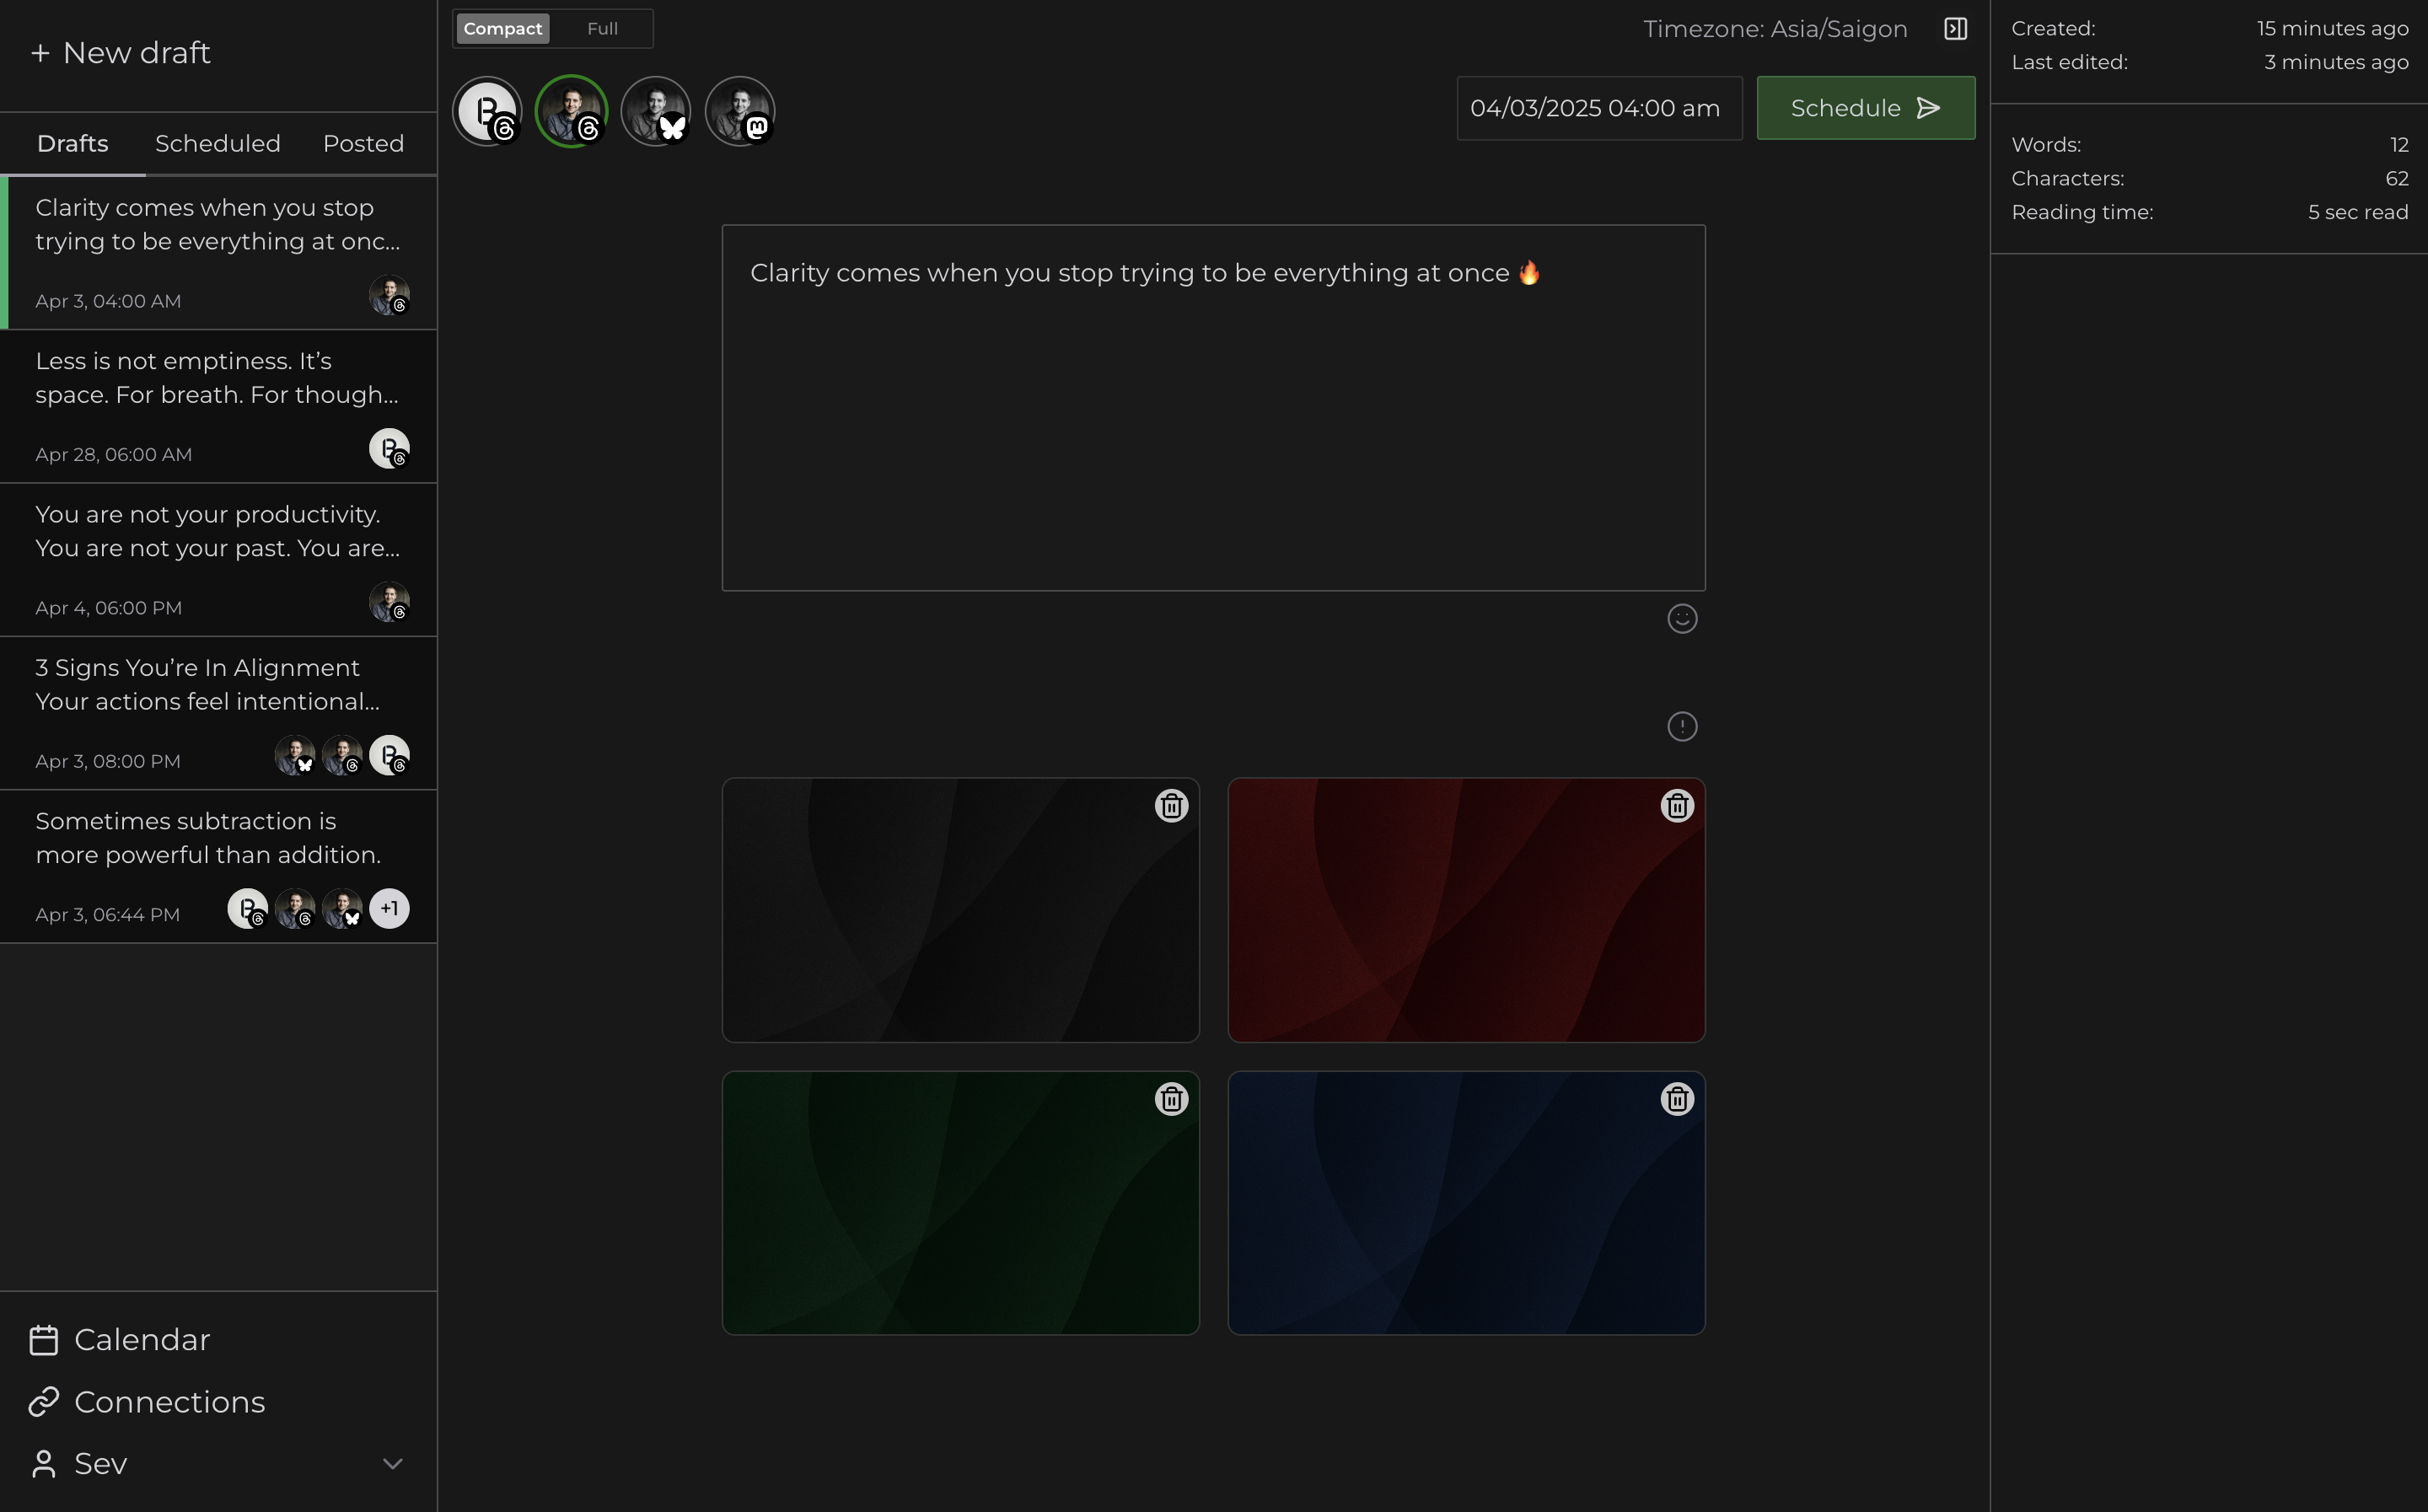
Task: Open the schedule date picker
Action: point(1597,107)
